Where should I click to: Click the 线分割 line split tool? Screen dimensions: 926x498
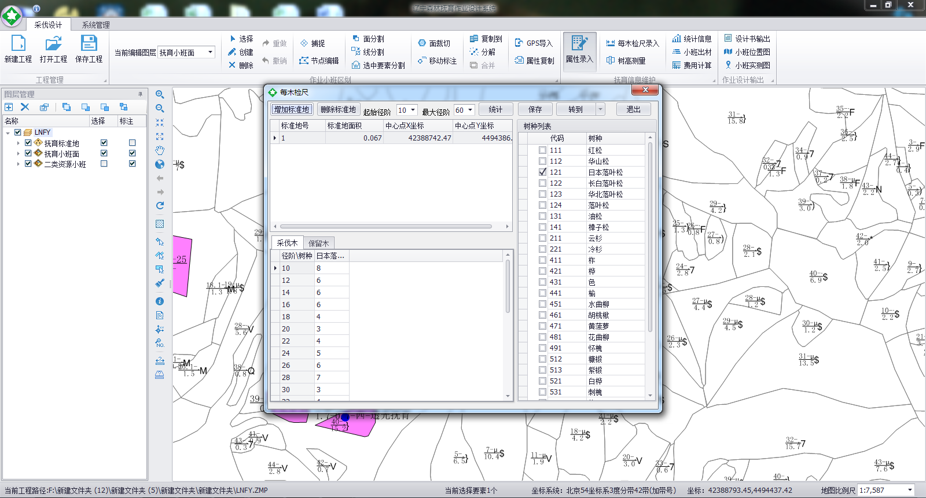point(368,52)
